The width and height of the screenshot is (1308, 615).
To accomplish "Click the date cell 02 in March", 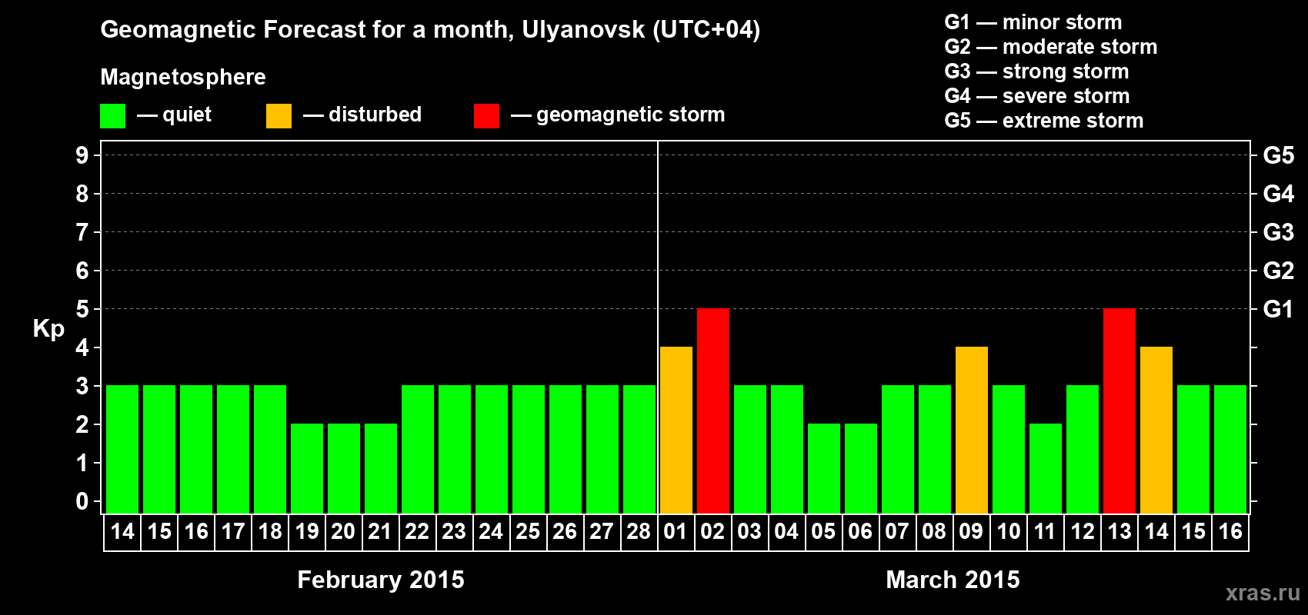I will pyautogui.click(x=713, y=532).
